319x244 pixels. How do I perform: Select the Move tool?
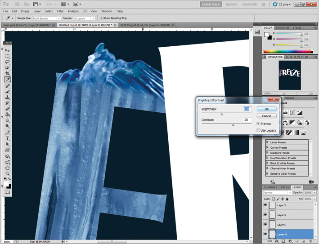pos(8,50)
